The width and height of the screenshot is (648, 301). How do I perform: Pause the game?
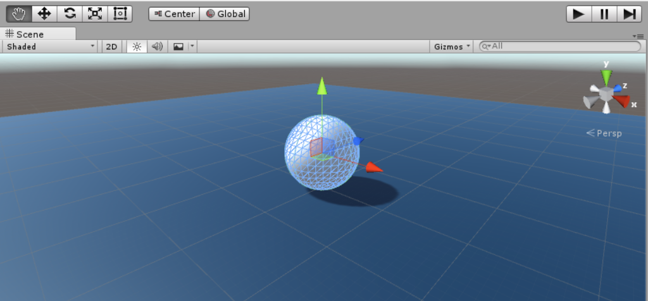(604, 14)
